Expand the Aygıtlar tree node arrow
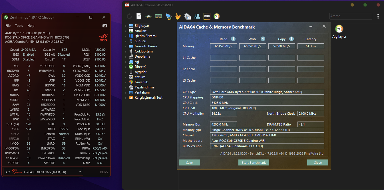This screenshot has height=190, width=384. [x=126, y=72]
